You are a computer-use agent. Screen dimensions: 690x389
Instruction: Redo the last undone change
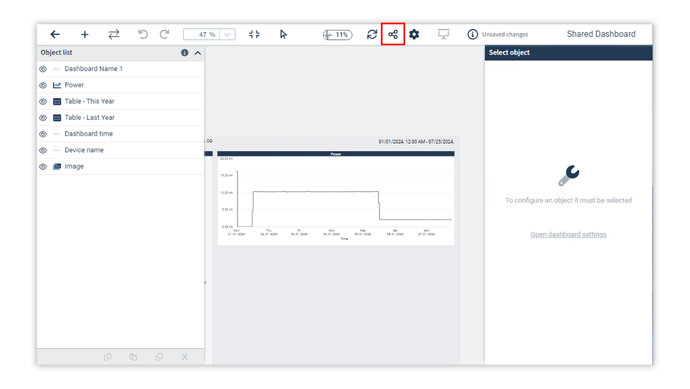tap(164, 34)
